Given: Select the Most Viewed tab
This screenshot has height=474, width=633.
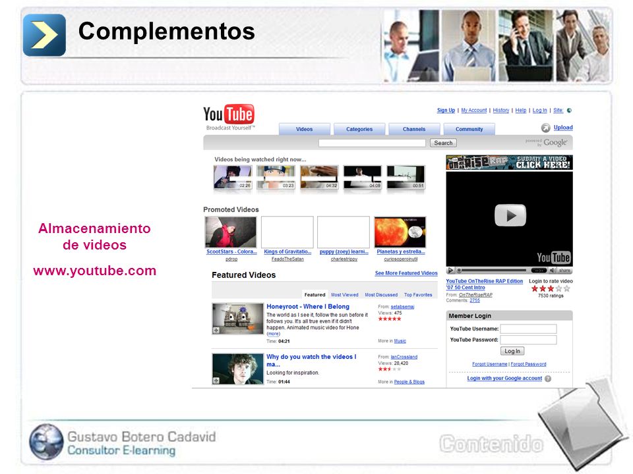Looking at the screenshot, I should tap(345, 295).
